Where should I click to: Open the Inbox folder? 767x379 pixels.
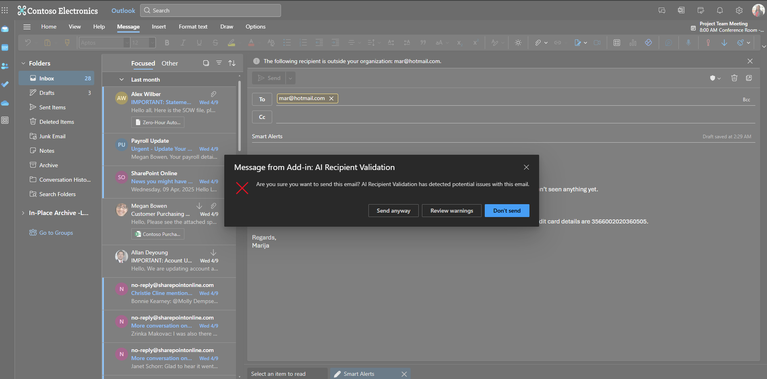pyautogui.click(x=56, y=78)
